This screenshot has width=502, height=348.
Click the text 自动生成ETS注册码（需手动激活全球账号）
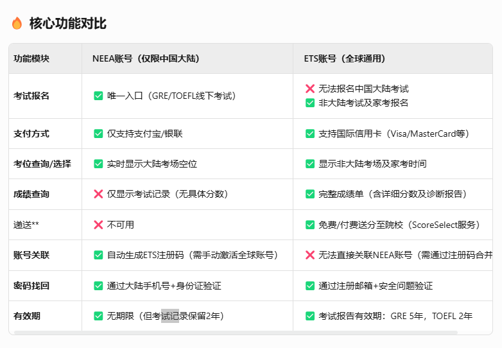(x=193, y=255)
